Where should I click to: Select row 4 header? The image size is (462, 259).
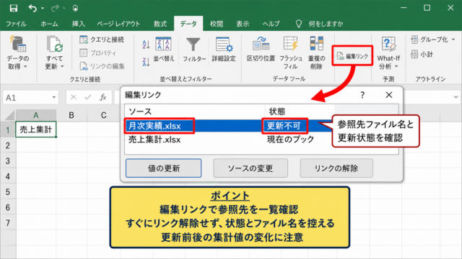(x=8, y=176)
